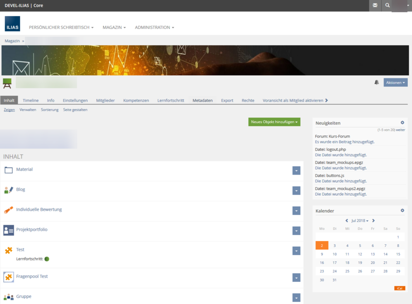The image size is (412, 304).
Task: Click the Projektportfolio icon
Action: pyautogui.click(x=9, y=230)
